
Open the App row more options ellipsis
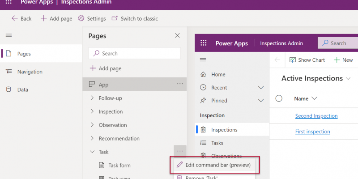tap(180, 84)
